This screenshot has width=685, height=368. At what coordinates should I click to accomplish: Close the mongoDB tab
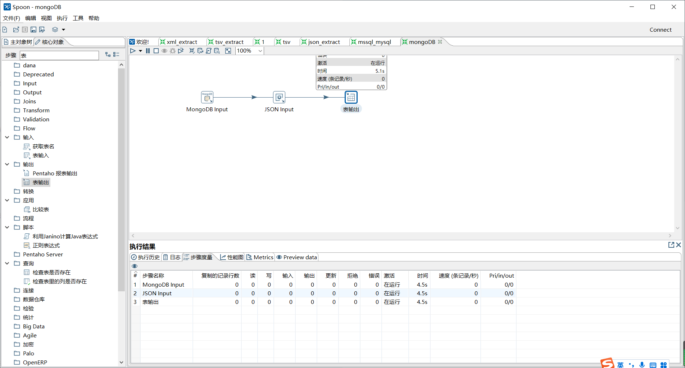tap(440, 42)
